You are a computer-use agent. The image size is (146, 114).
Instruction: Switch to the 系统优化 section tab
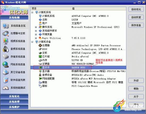coord(14,96)
